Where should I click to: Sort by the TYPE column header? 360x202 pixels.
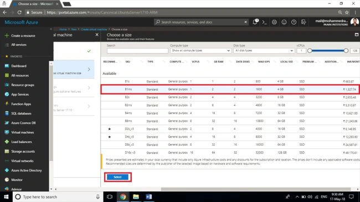point(151,62)
